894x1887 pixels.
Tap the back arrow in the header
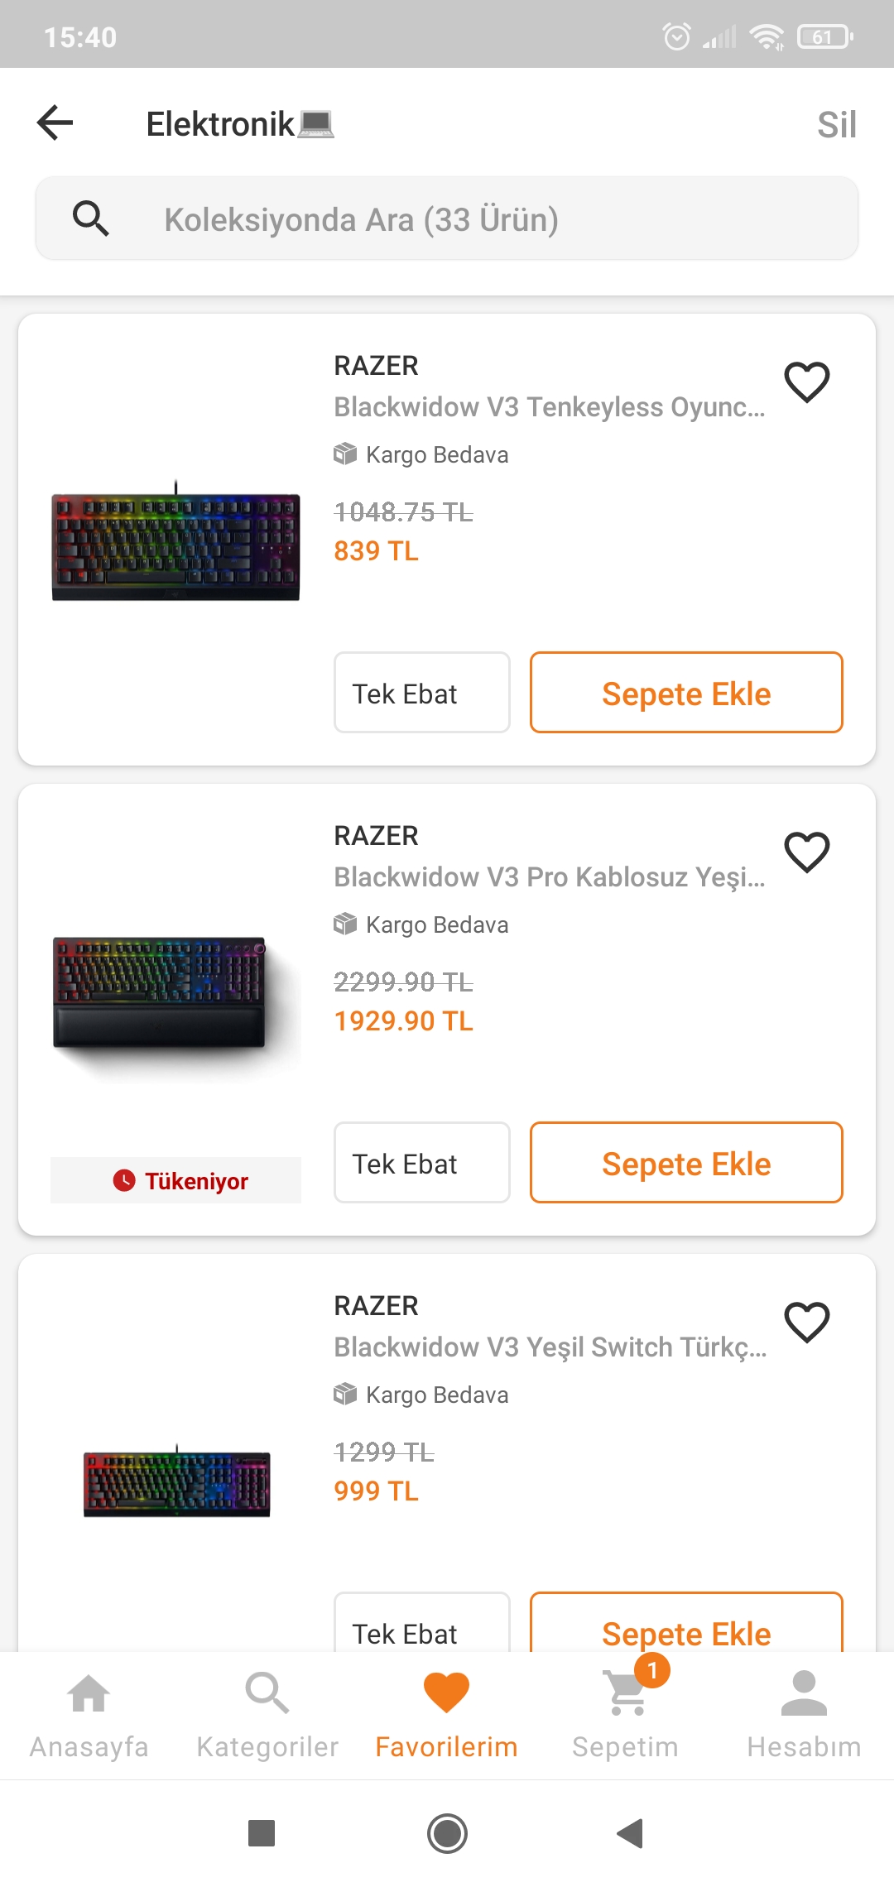click(55, 123)
